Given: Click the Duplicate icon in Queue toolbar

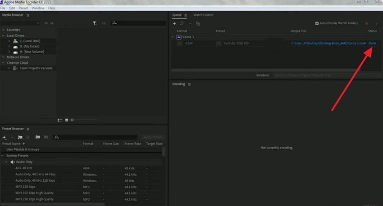Looking at the screenshot, I should coord(198,24).
